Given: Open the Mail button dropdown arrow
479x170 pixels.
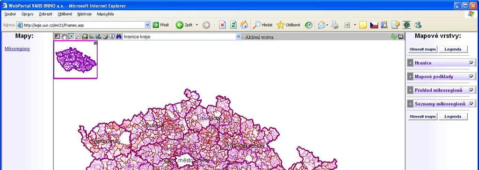Looking at the screenshot, I should tap(327, 25).
